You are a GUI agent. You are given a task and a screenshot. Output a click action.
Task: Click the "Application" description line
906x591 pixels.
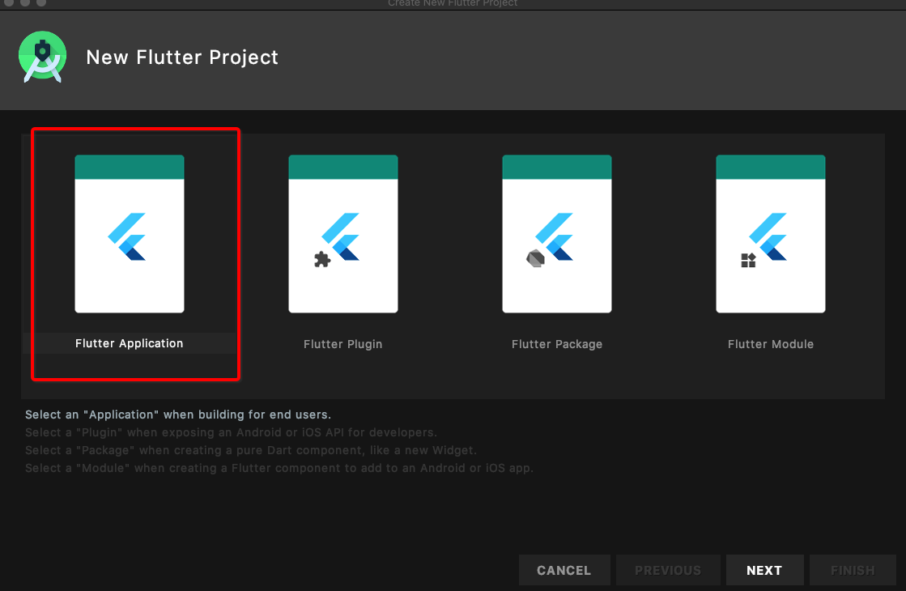pos(178,415)
